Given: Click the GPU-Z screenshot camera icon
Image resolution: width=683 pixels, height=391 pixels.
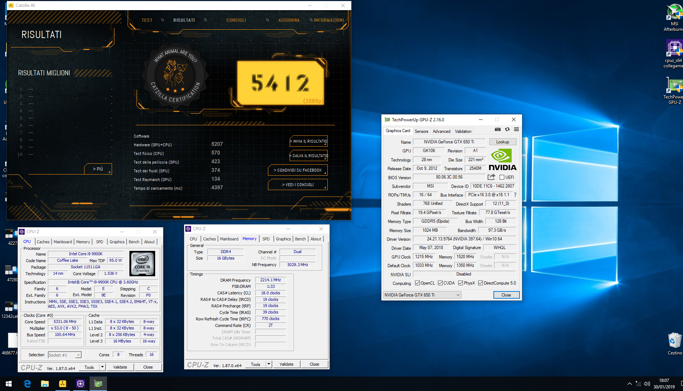Looking at the screenshot, I should point(498,129).
